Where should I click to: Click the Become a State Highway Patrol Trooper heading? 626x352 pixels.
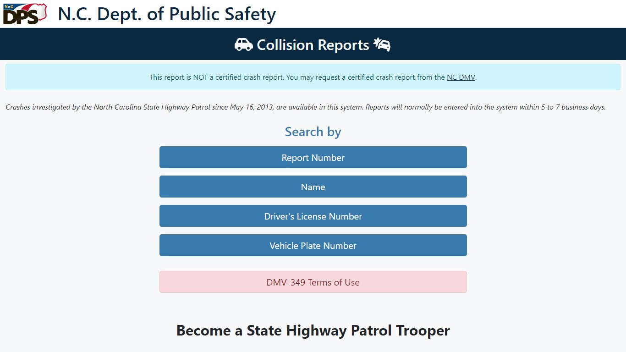[313, 330]
